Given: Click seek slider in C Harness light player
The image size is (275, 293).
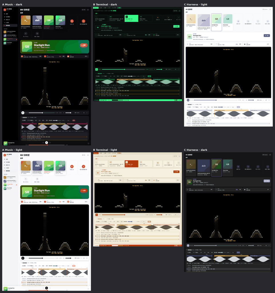Looking at the screenshot, I should click(215, 100).
